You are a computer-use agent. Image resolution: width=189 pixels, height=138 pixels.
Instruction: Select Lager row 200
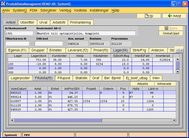click(x=90, y=68)
